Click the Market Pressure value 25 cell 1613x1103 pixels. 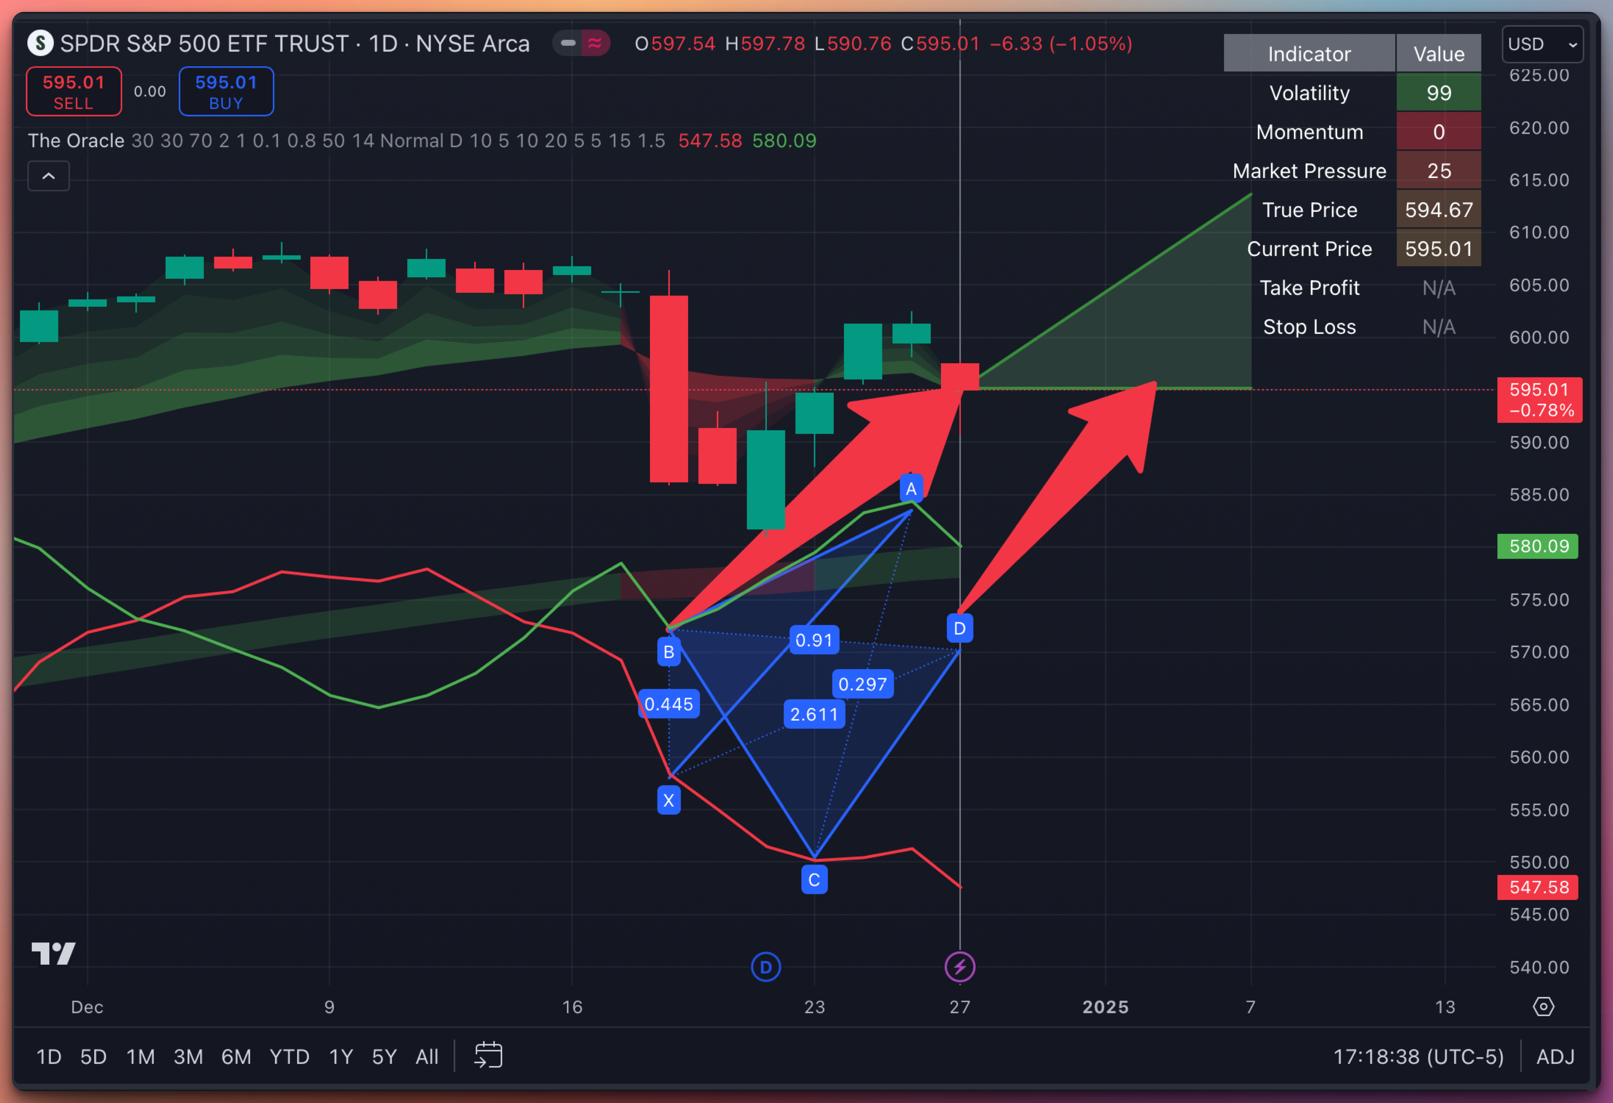tap(1439, 171)
